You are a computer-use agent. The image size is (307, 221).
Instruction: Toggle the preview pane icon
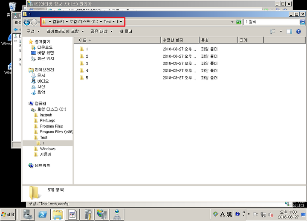pyautogui.click(x=289, y=31)
